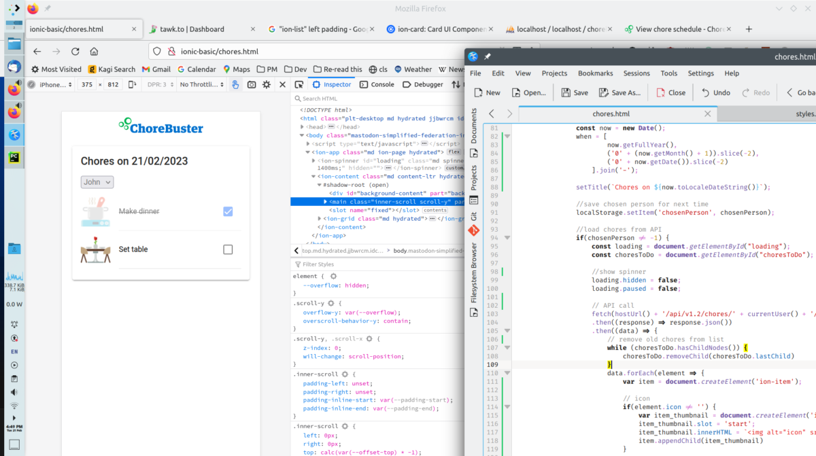
Task: Open the Git side panel in Kate
Action: [474, 223]
